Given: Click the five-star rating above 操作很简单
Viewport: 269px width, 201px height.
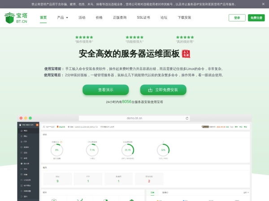Looking at the screenshot, I should click(x=84, y=37).
